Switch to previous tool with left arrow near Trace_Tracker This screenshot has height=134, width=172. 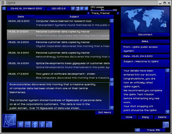pyautogui.click(x=88, y=13)
